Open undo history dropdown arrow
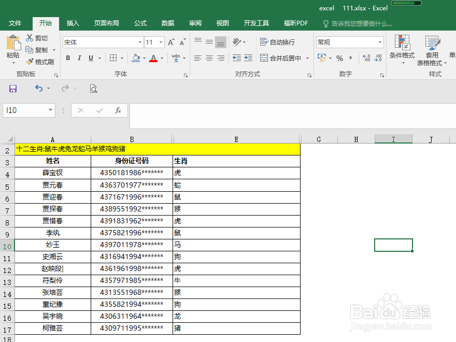This screenshot has height=342, width=456. point(49,88)
